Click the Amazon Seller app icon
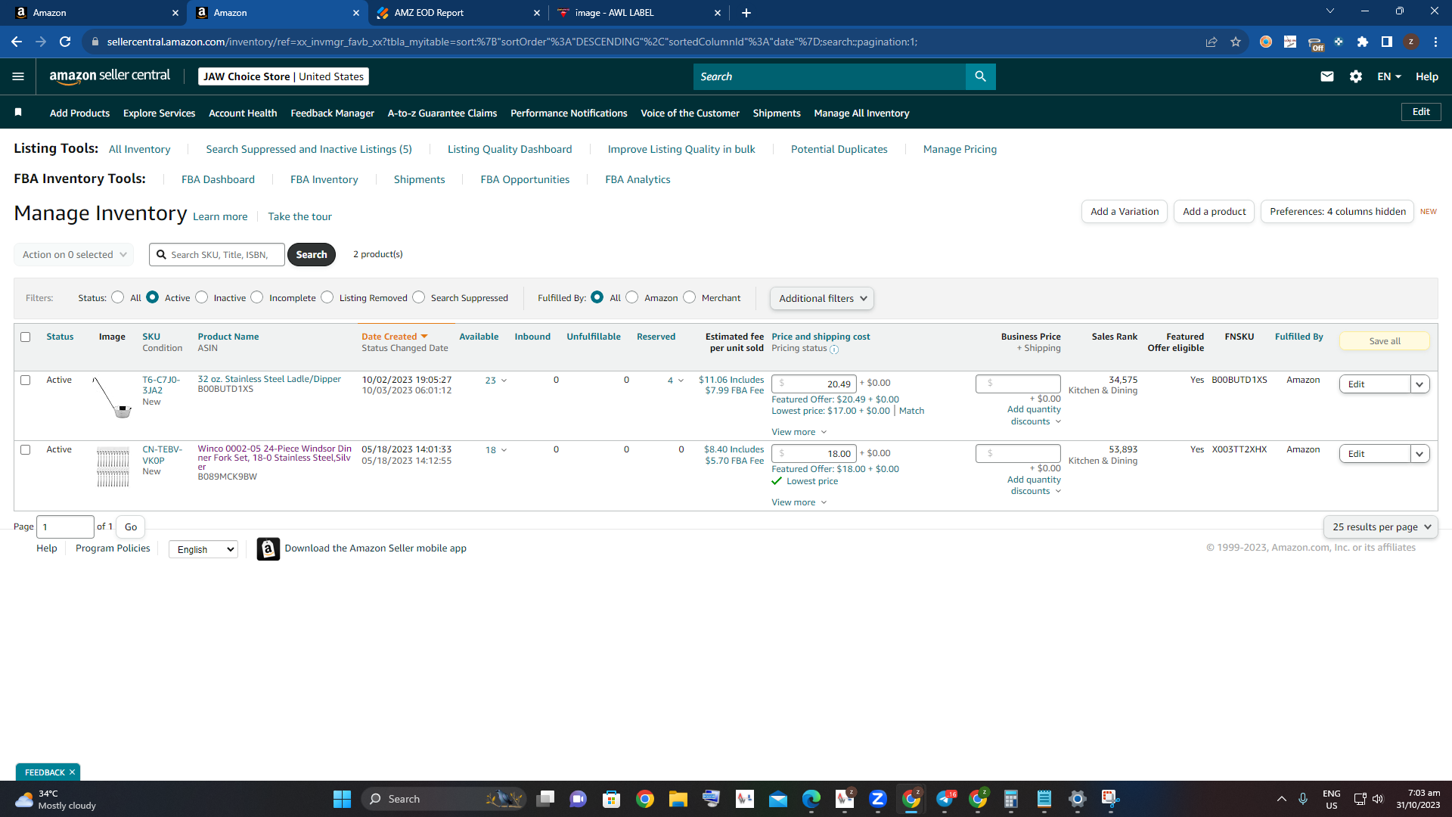The height and width of the screenshot is (817, 1452). 268,548
